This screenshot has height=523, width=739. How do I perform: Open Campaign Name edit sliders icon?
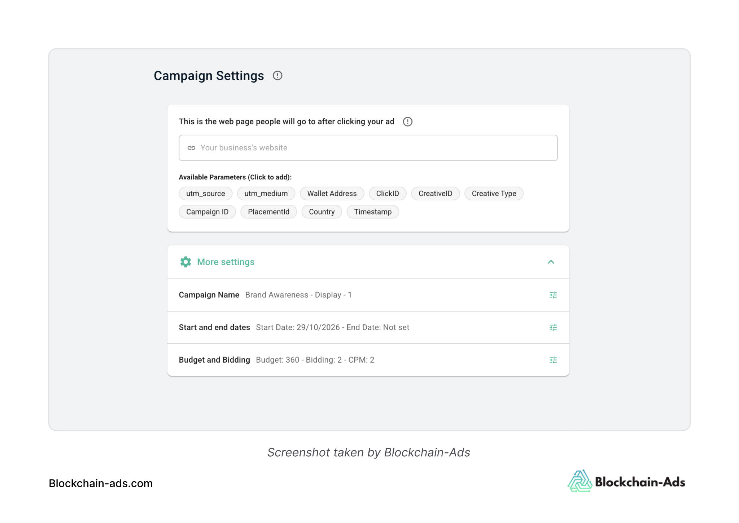tap(553, 295)
